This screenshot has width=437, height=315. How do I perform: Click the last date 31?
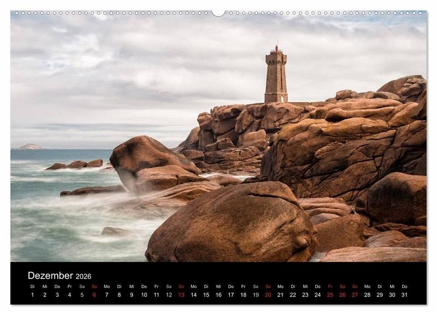[404, 295]
